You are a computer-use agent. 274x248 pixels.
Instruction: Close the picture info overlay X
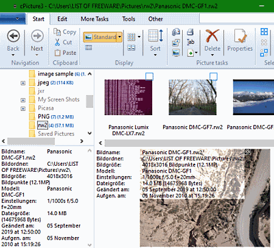pyautogui.click(x=247, y=152)
